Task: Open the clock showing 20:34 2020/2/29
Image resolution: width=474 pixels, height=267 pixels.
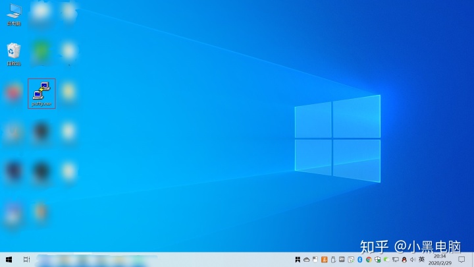Action: tap(440, 260)
